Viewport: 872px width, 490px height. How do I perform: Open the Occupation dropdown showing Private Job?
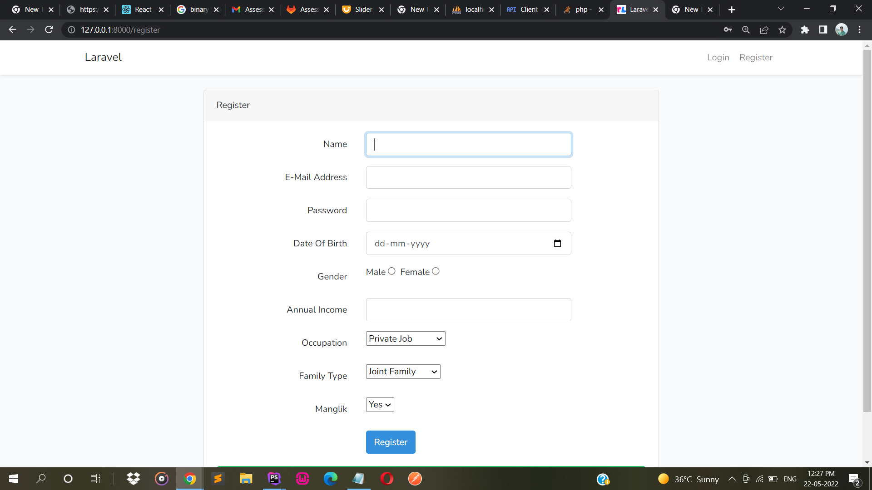point(405,338)
